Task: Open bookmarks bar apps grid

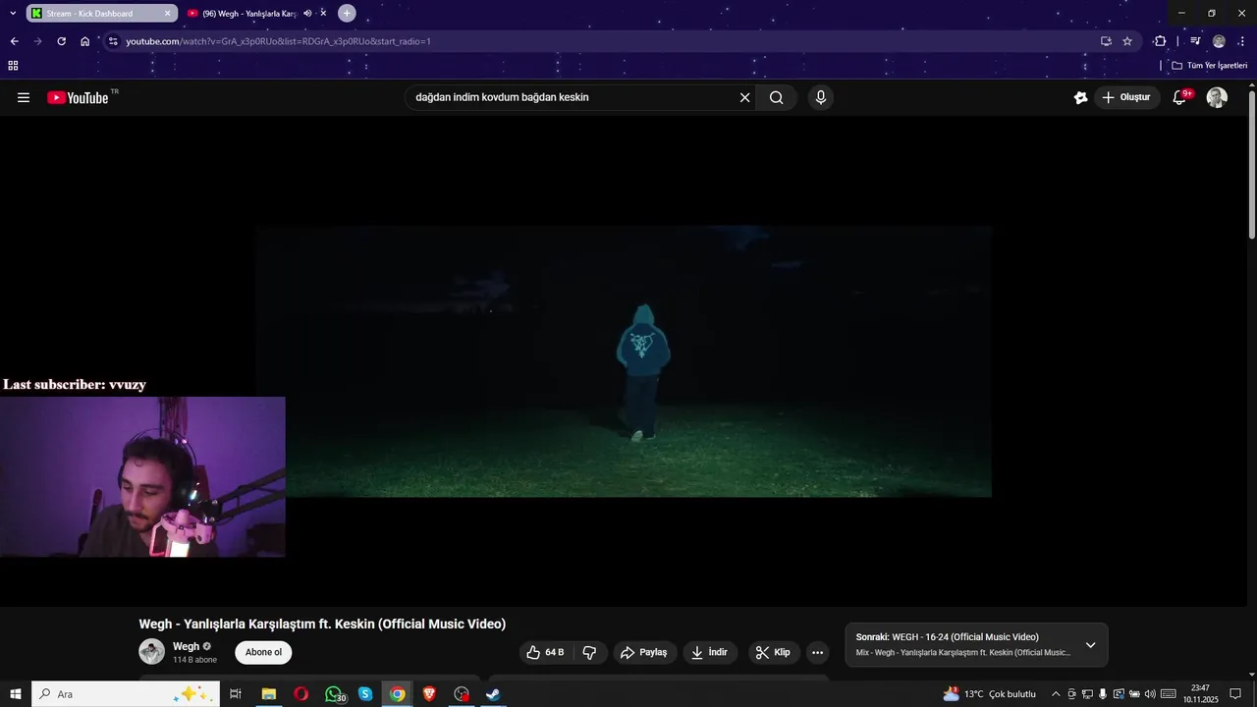Action: point(13,66)
